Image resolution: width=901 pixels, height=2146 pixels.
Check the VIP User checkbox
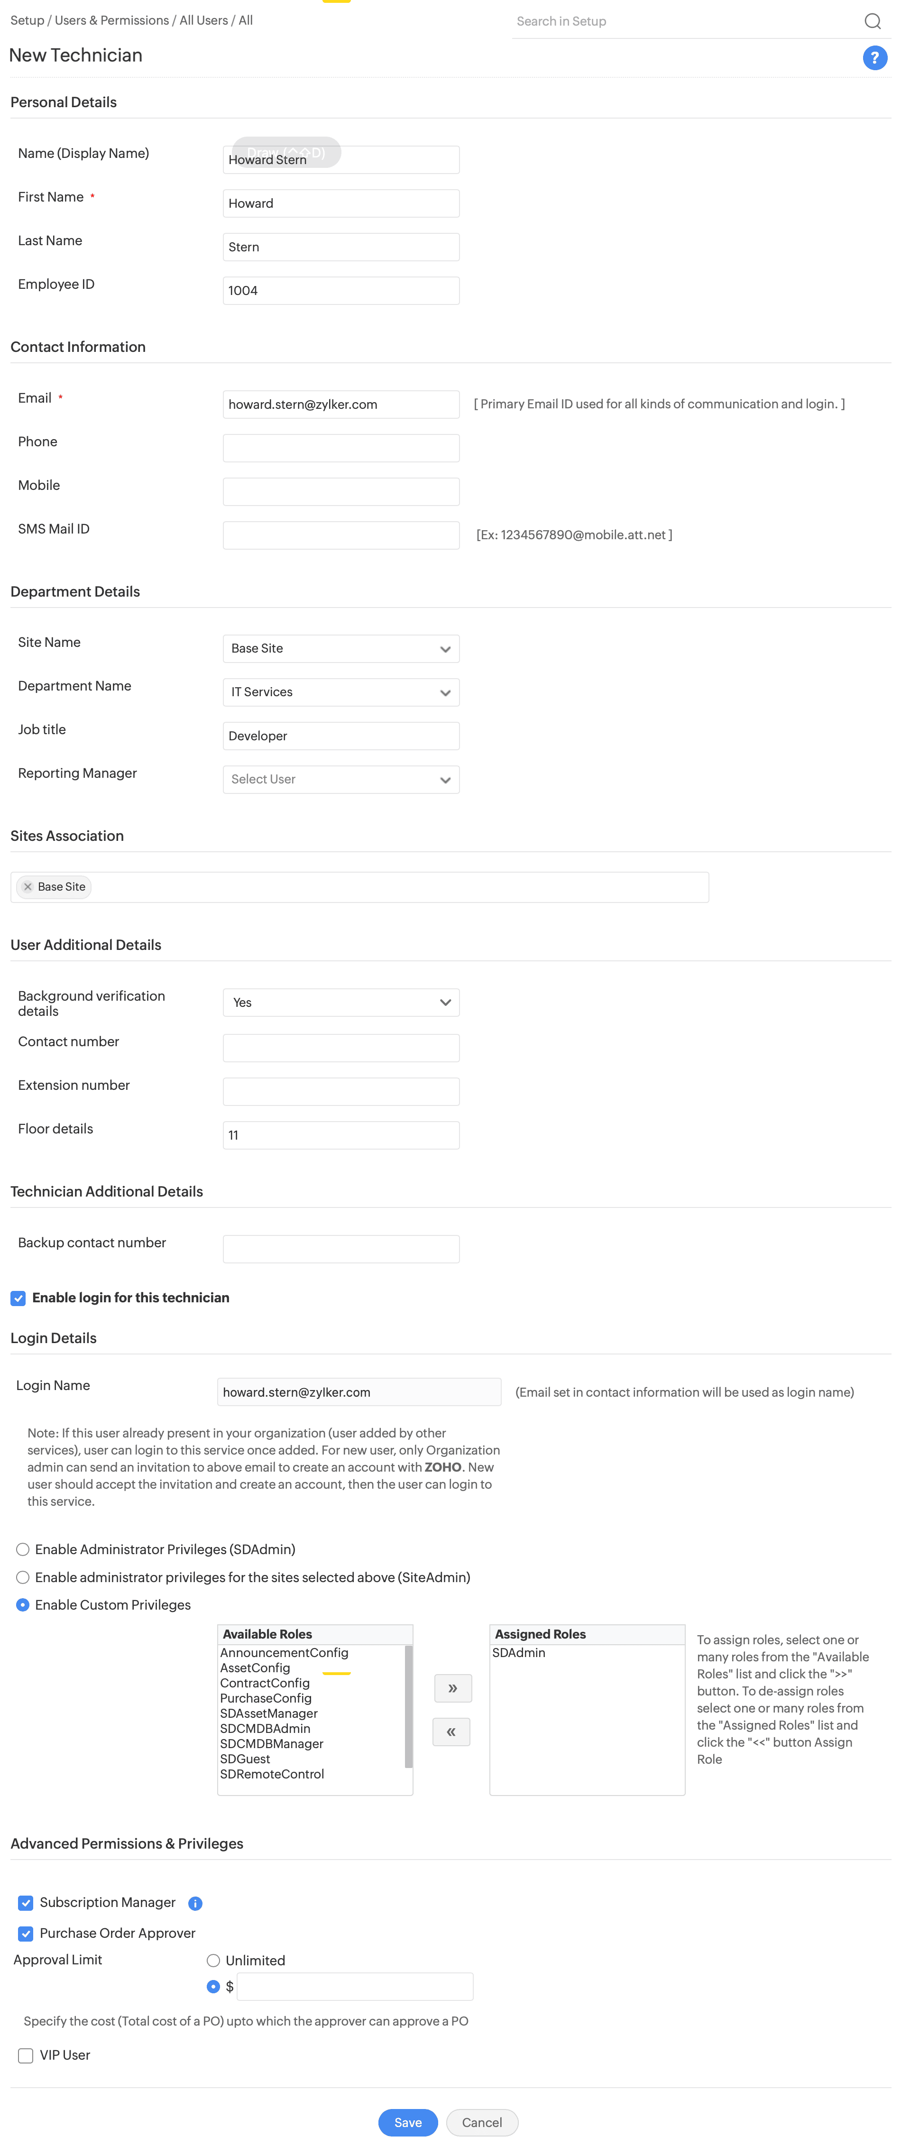pyautogui.click(x=26, y=2055)
